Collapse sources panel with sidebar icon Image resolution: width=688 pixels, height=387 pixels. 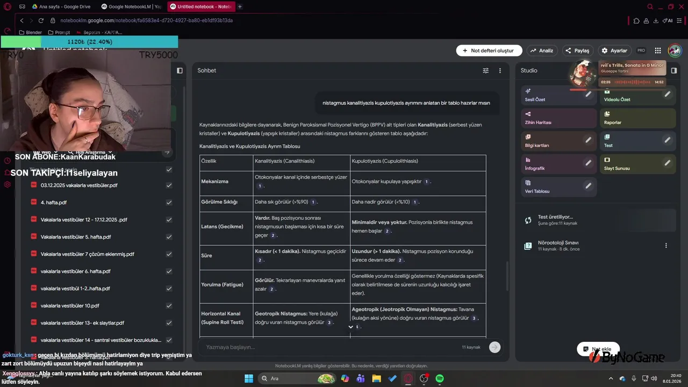pos(180,70)
